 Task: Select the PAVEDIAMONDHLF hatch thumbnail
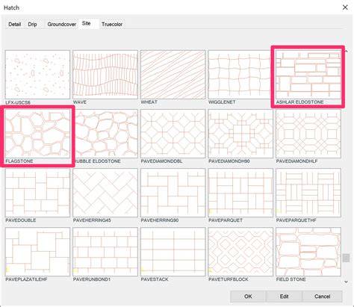coord(308,134)
